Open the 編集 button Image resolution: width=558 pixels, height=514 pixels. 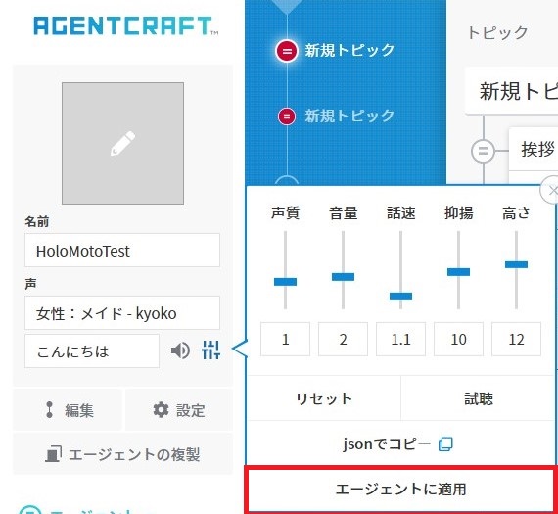(68, 410)
